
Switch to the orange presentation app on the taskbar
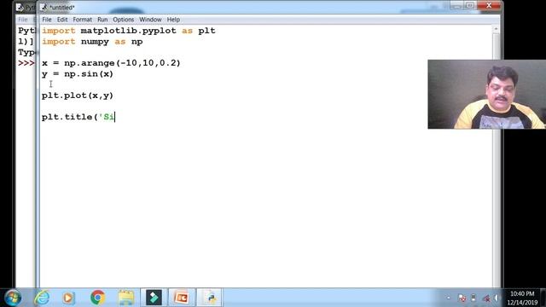point(182,298)
